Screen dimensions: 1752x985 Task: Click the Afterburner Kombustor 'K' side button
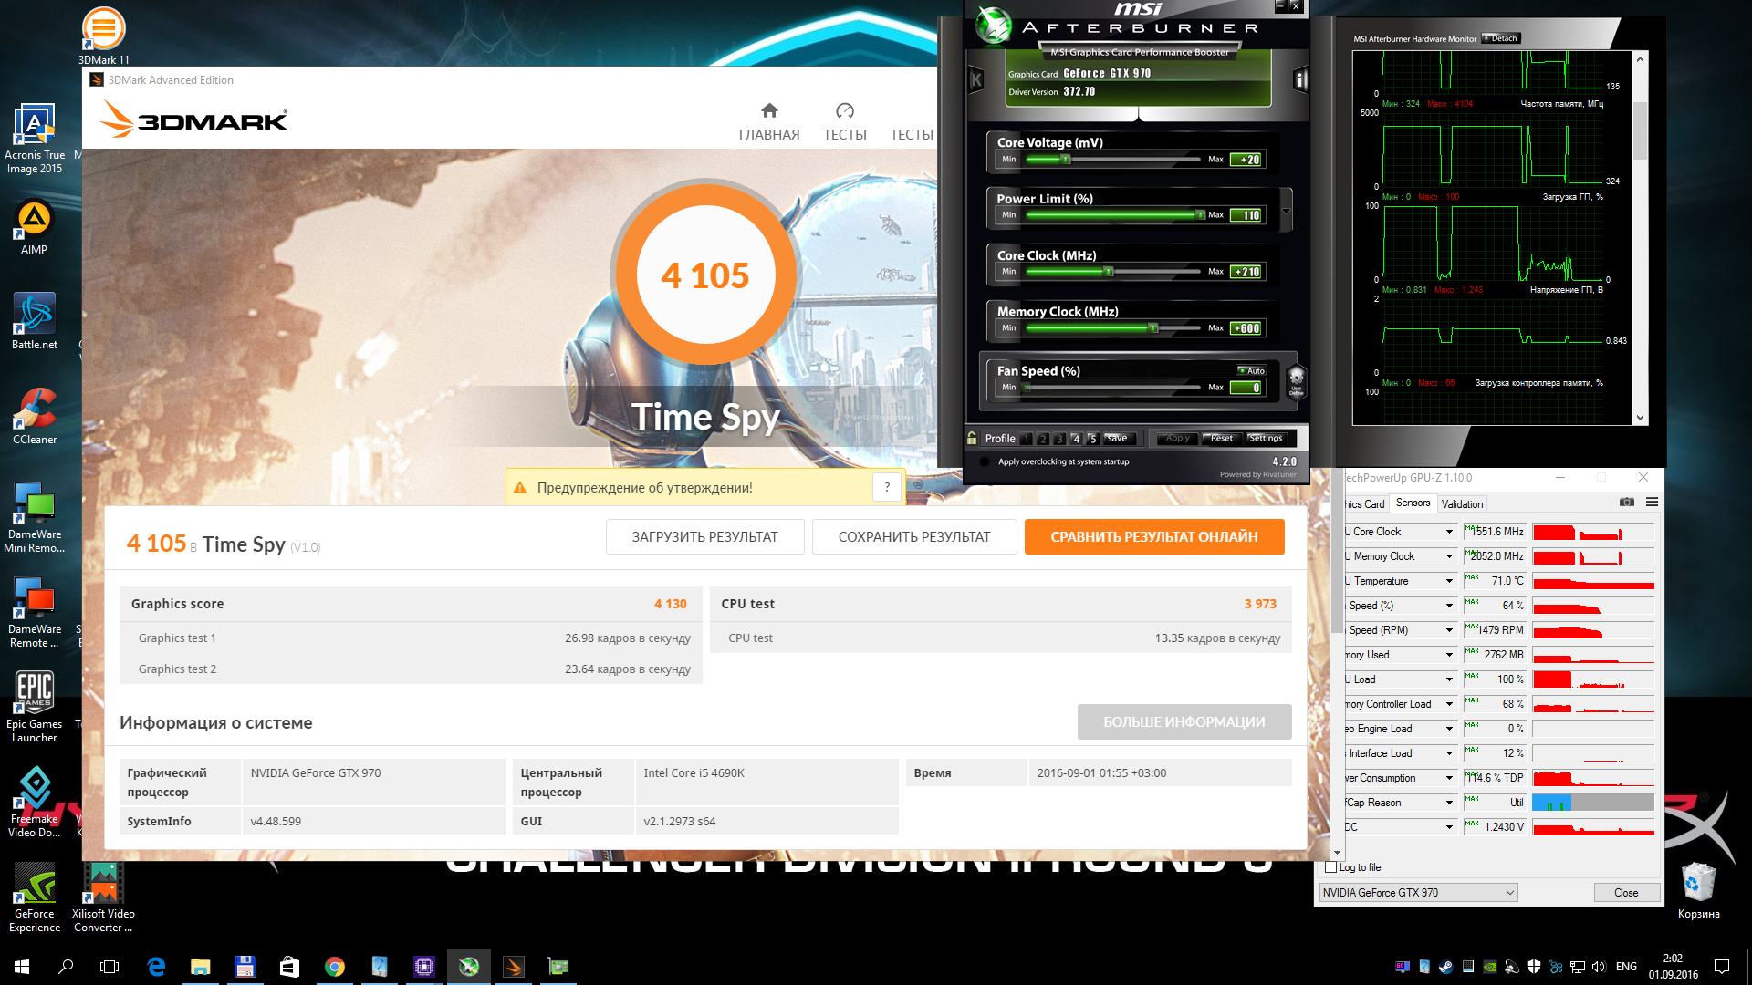[x=975, y=80]
